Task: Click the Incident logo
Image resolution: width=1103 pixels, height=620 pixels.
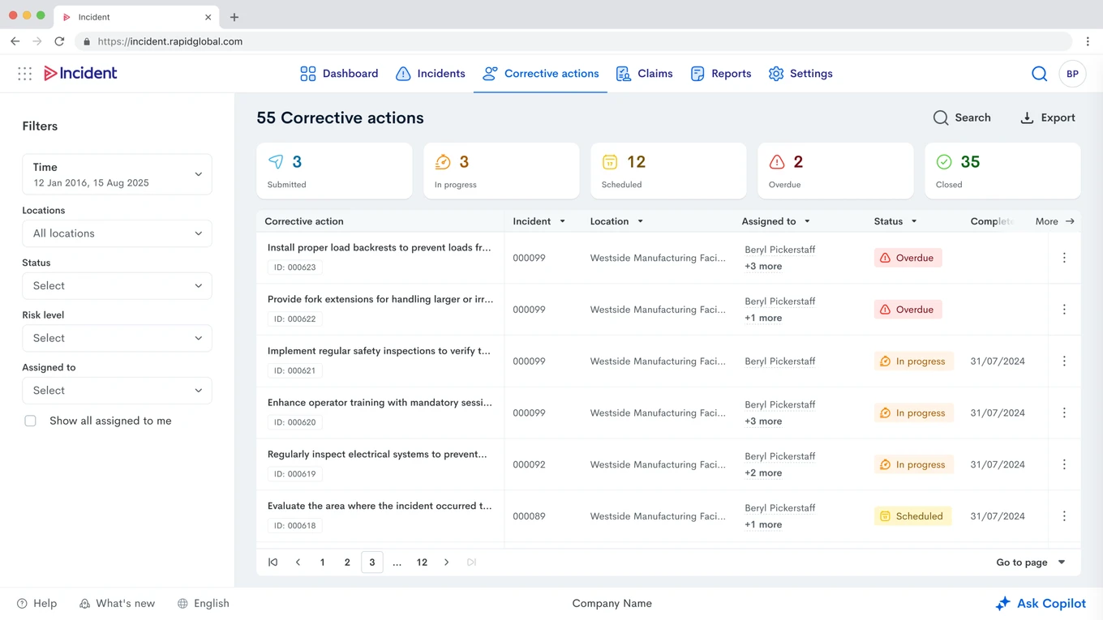Action: pos(80,73)
